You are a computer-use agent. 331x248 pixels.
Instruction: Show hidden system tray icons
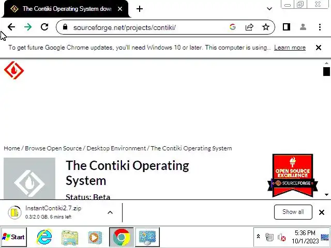click(258, 237)
